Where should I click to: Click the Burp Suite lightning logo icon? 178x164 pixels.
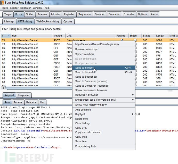pos(2,3)
